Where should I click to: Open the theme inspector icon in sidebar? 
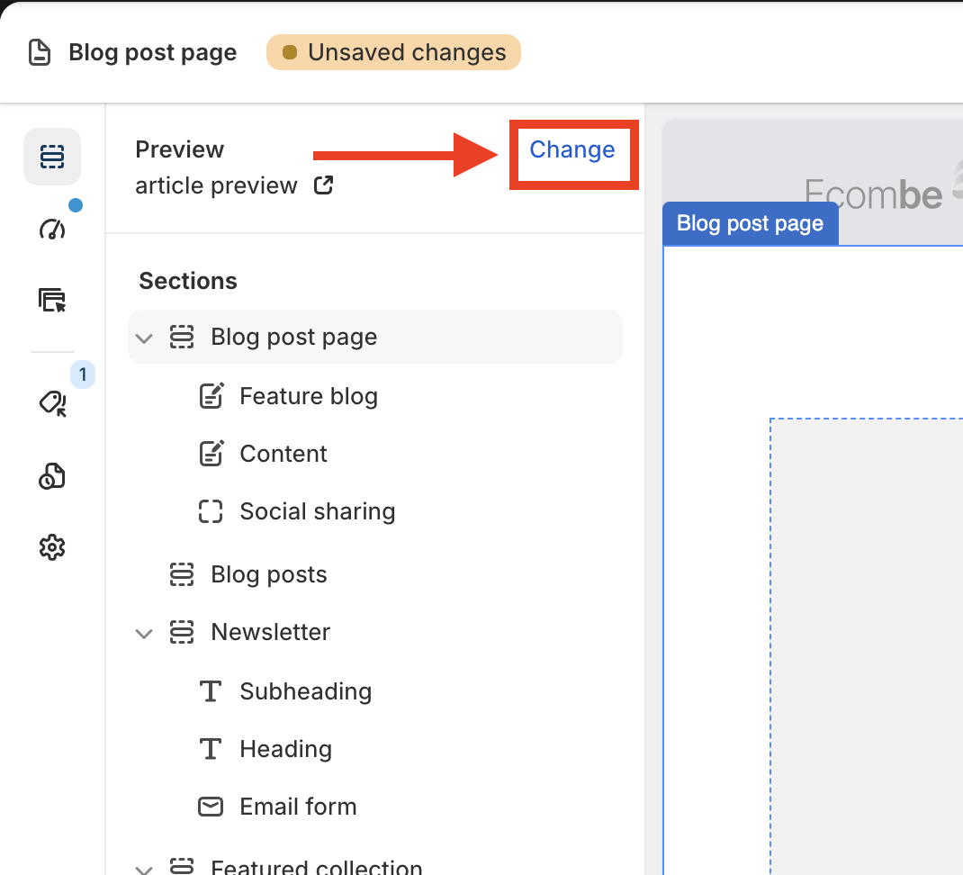click(52, 300)
